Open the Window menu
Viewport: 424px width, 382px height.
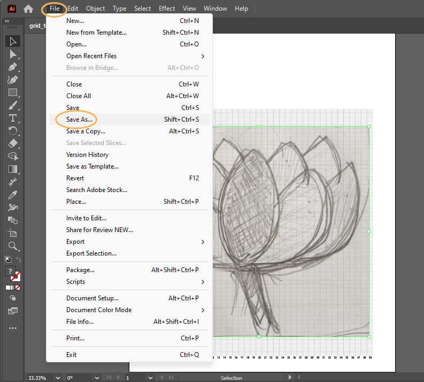tap(215, 9)
